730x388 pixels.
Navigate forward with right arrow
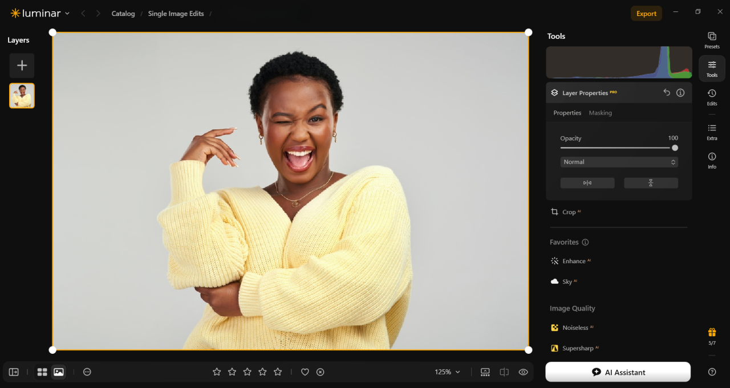98,13
